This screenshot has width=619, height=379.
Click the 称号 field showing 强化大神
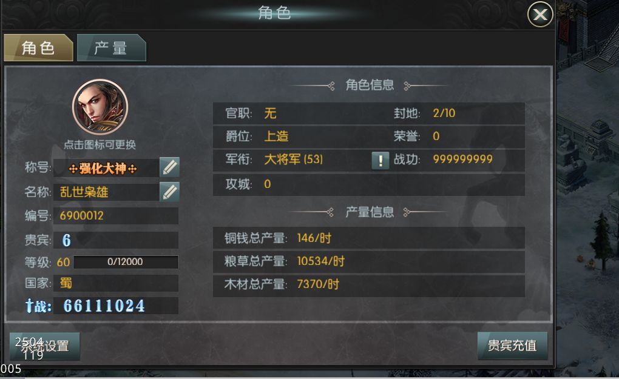click(x=107, y=169)
